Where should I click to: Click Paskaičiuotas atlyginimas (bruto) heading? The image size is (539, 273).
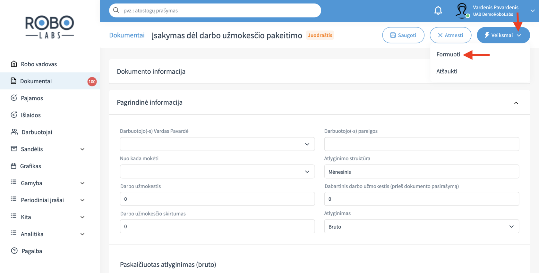coord(168,265)
